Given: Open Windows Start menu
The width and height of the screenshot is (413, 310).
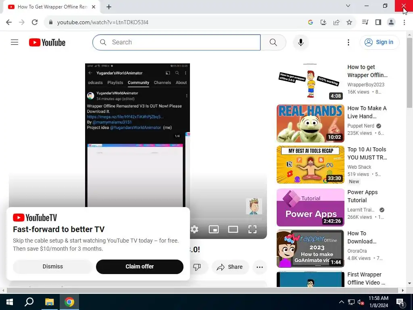Looking at the screenshot, I should [10, 302].
